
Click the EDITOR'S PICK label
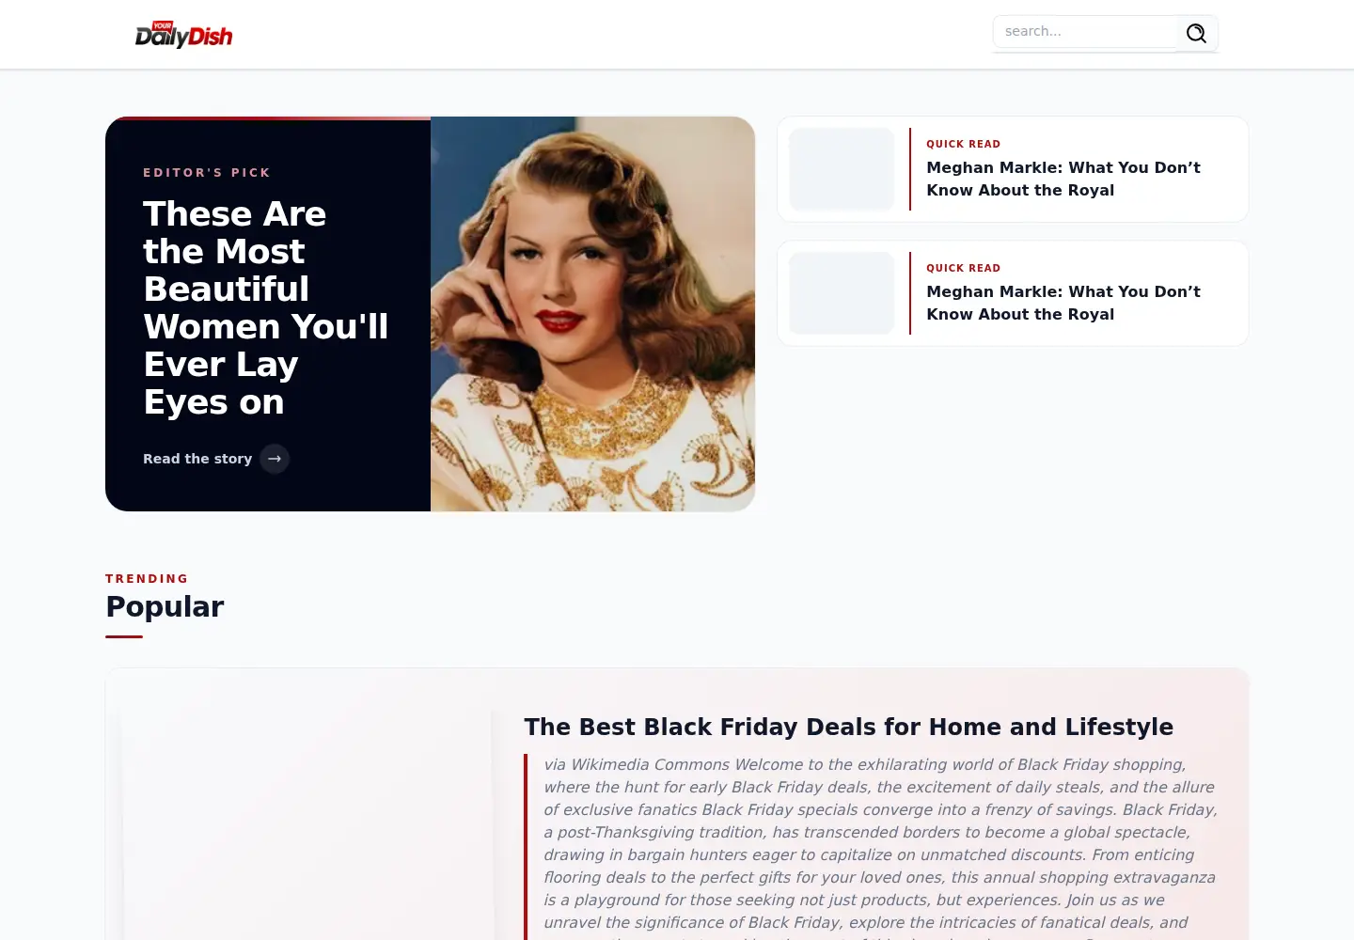click(x=207, y=173)
